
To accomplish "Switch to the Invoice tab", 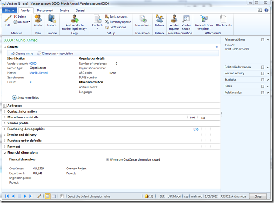I will tap(64, 11).
